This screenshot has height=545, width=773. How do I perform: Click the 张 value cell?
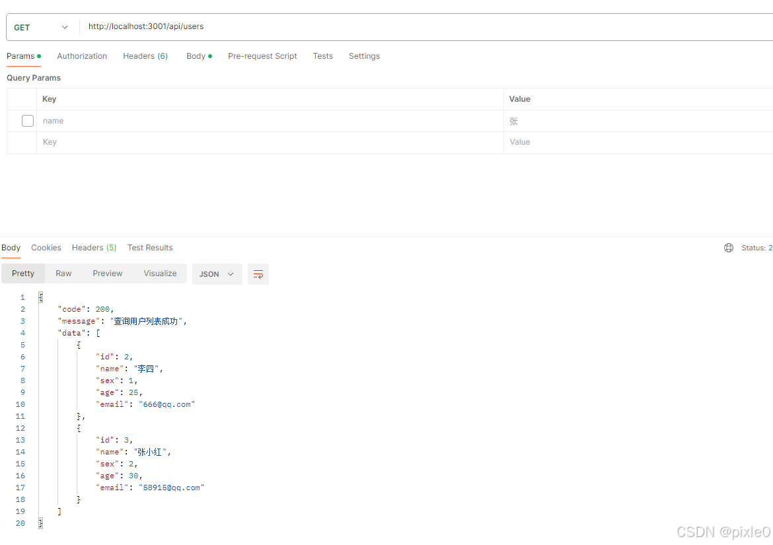pos(638,121)
